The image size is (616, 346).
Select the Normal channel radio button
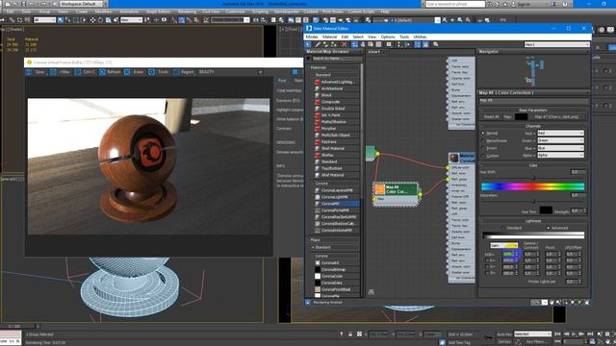pyautogui.click(x=483, y=134)
